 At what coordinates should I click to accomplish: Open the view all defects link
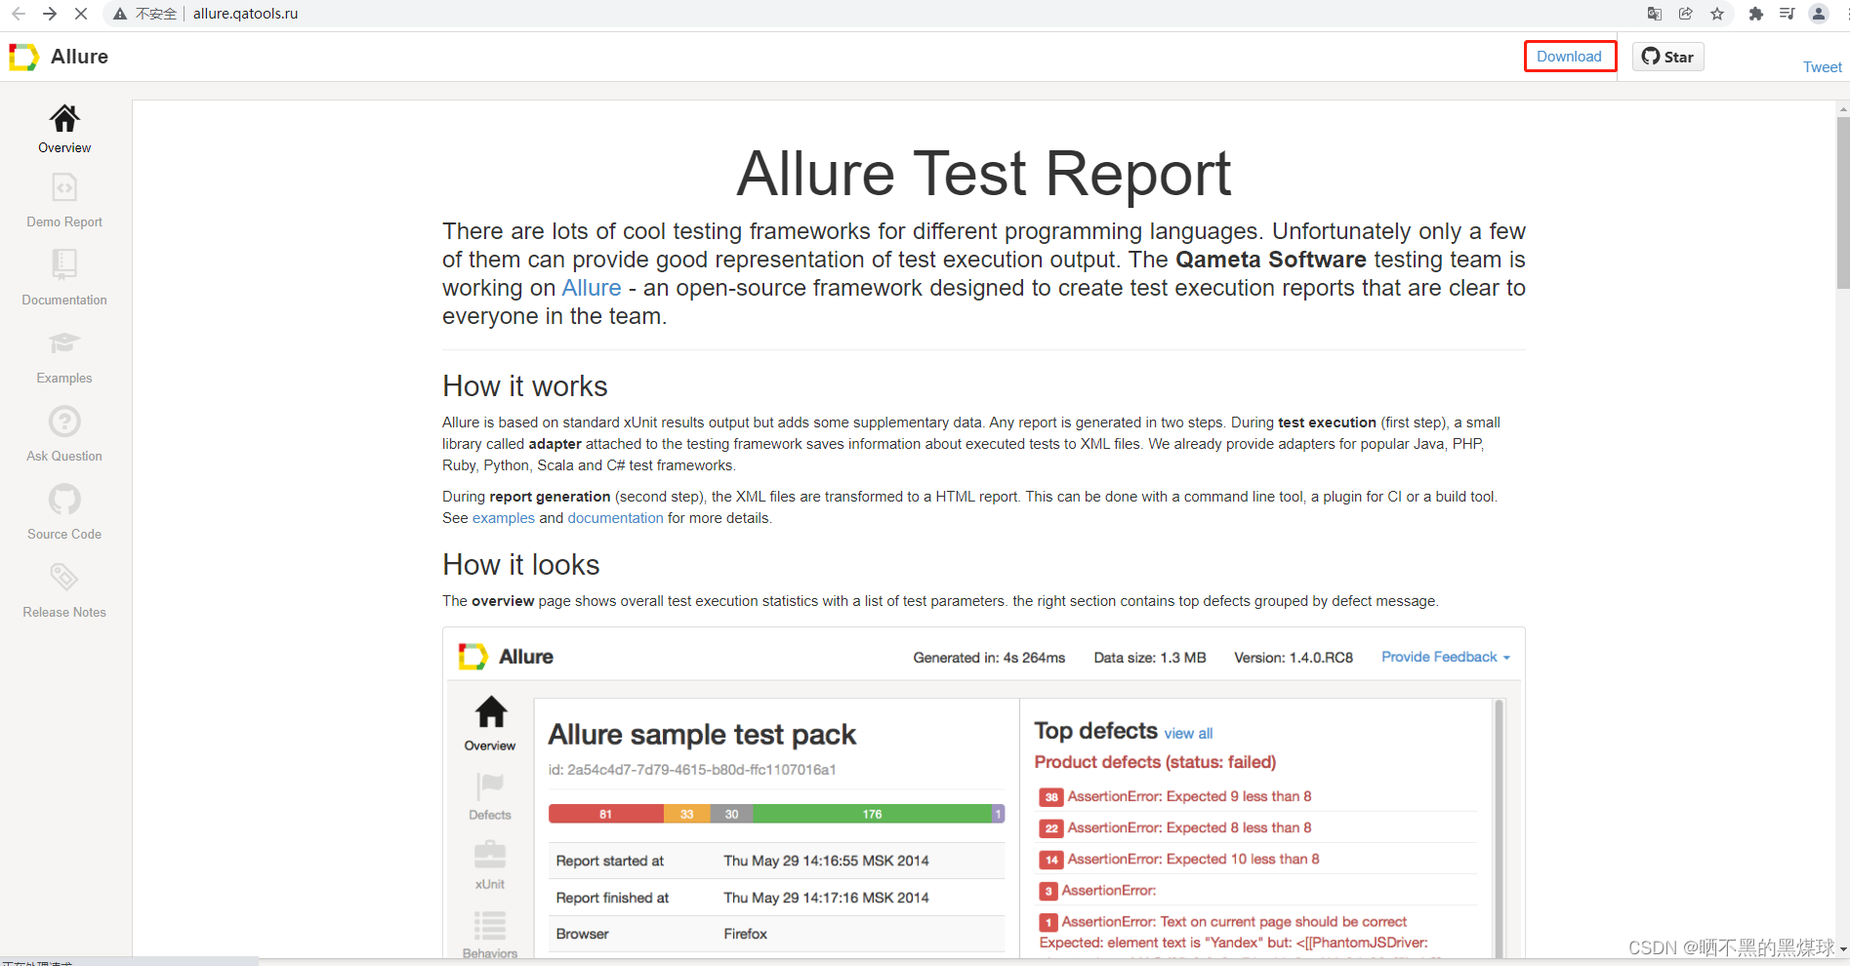point(1187,733)
